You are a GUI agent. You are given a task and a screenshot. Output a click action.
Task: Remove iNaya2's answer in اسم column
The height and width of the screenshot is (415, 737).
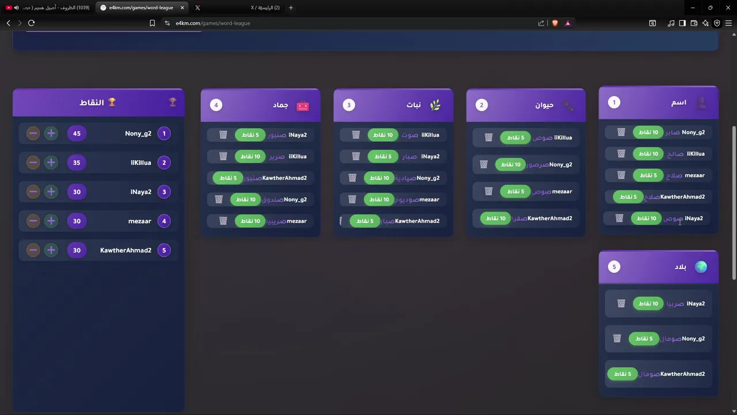[x=620, y=218]
